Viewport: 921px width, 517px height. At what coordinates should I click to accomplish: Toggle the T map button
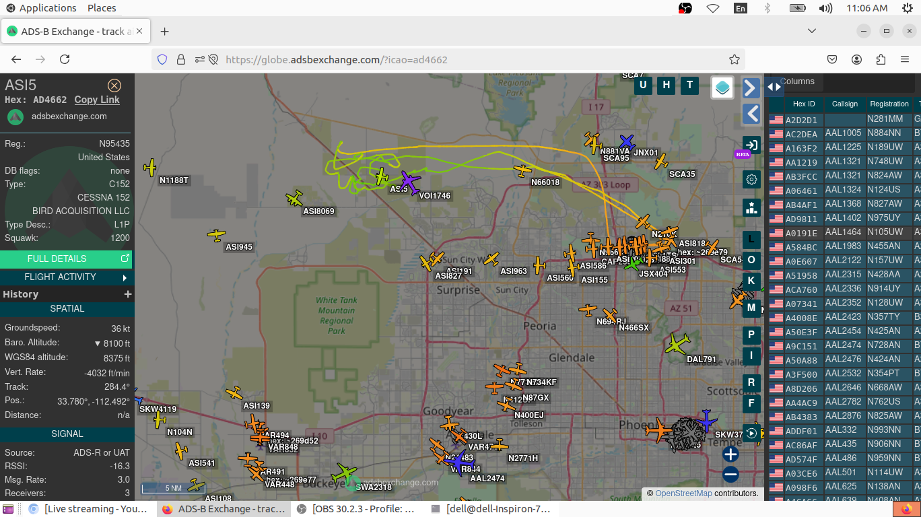click(x=689, y=85)
